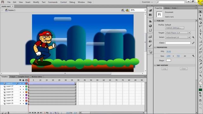Select the Deco tool
Viewport: 203px width, 114px height.
(200, 52)
